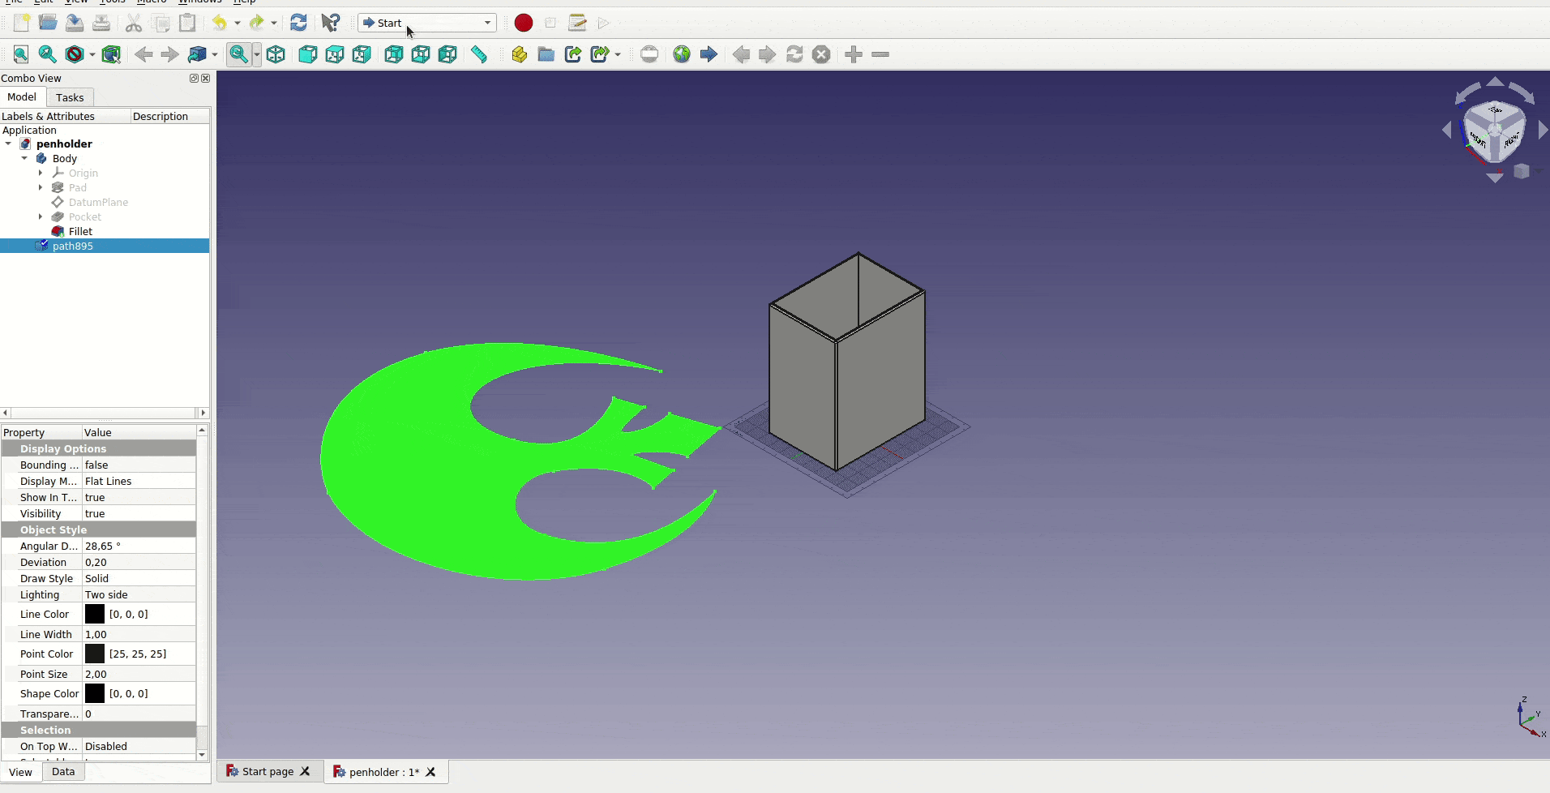The width and height of the screenshot is (1550, 793).
Task: Click the Redo arrow icon
Action: click(x=257, y=23)
